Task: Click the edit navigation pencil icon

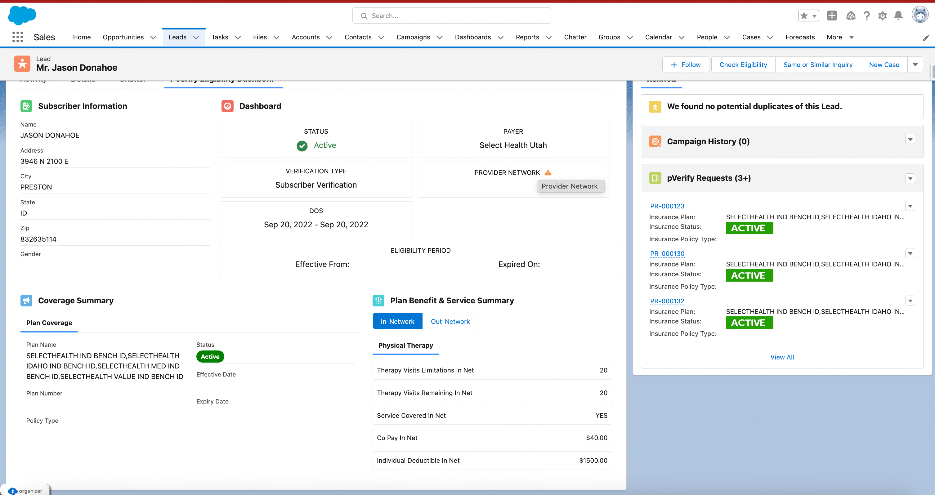Action: [926, 38]
